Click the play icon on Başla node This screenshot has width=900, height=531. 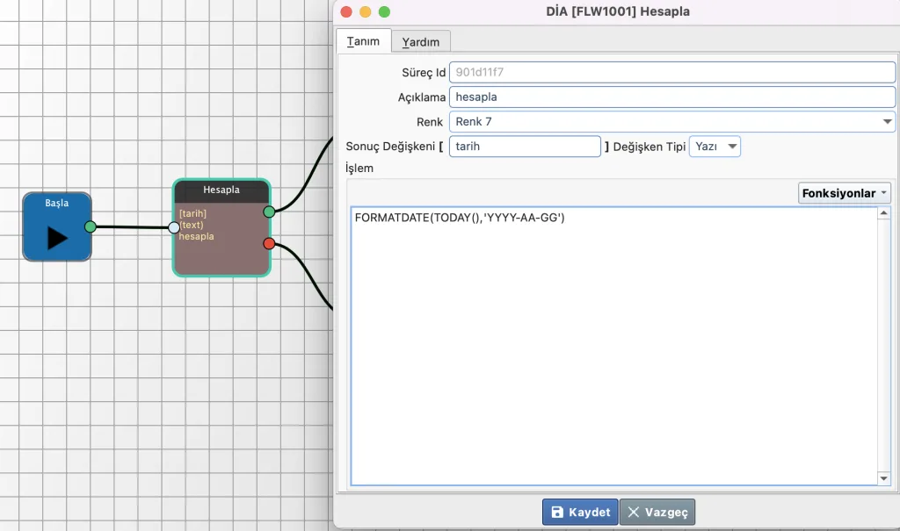[x=57, y=238]
